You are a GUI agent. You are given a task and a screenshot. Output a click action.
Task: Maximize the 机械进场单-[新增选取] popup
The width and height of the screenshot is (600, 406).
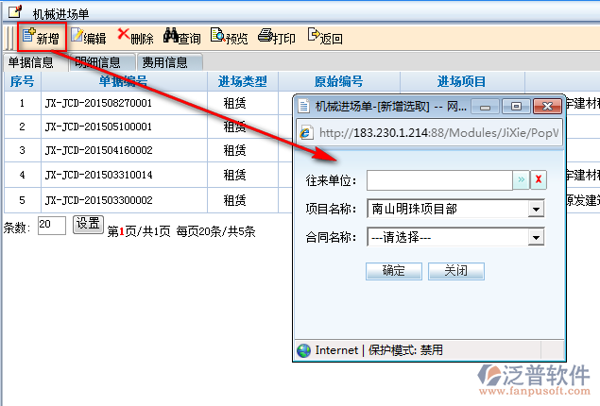pyautogui.click(x=516, y=107)
